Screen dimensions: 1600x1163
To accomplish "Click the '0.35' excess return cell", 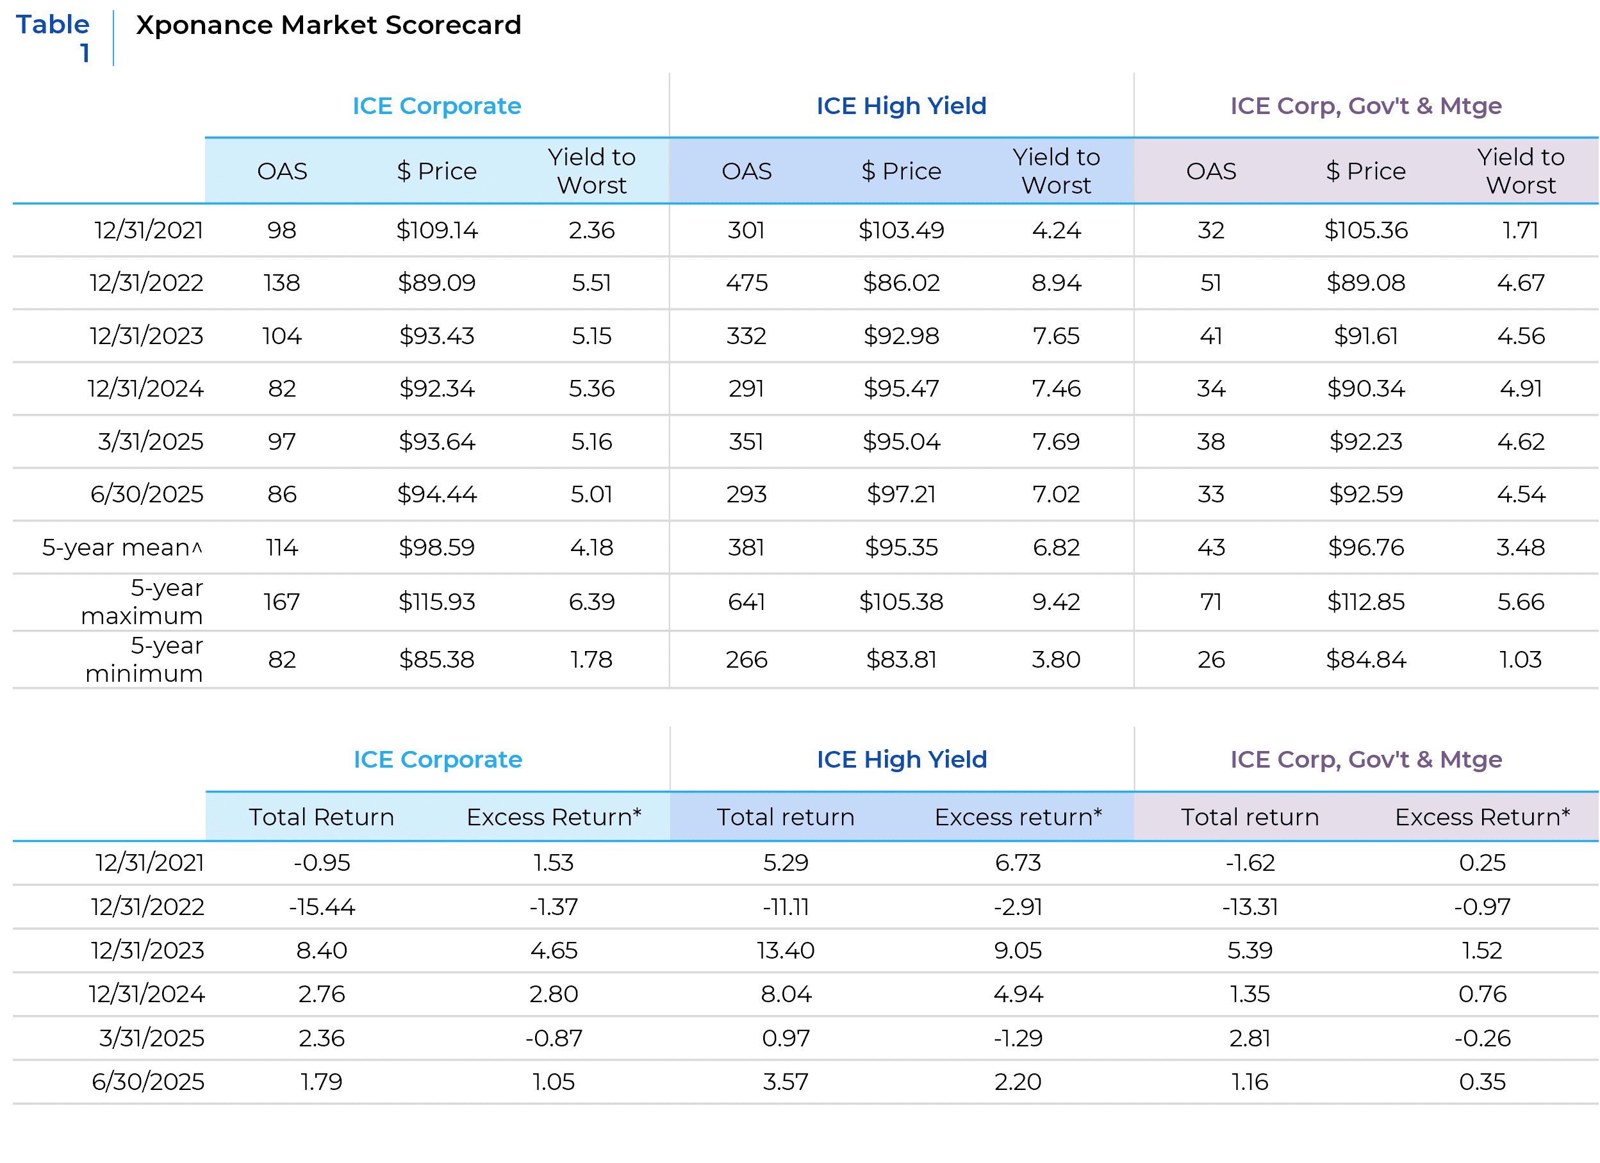I will click(1482, 1082).
